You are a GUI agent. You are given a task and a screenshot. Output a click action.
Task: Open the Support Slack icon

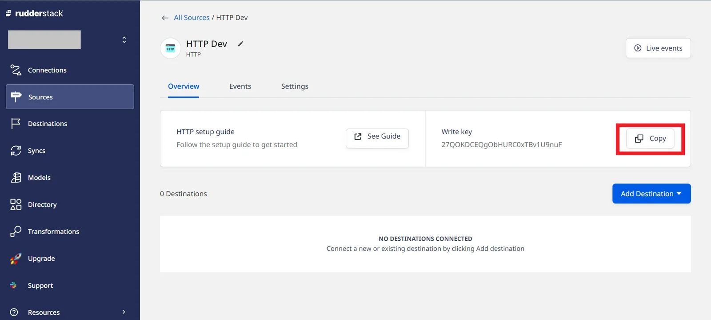13,285
